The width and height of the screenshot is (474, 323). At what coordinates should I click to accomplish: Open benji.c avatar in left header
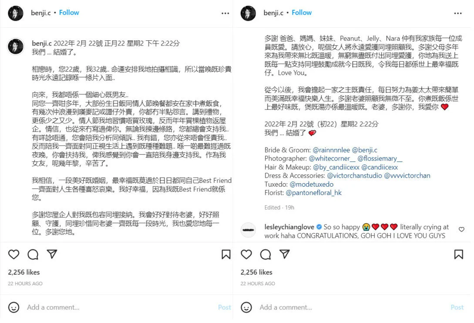(16, 13)
